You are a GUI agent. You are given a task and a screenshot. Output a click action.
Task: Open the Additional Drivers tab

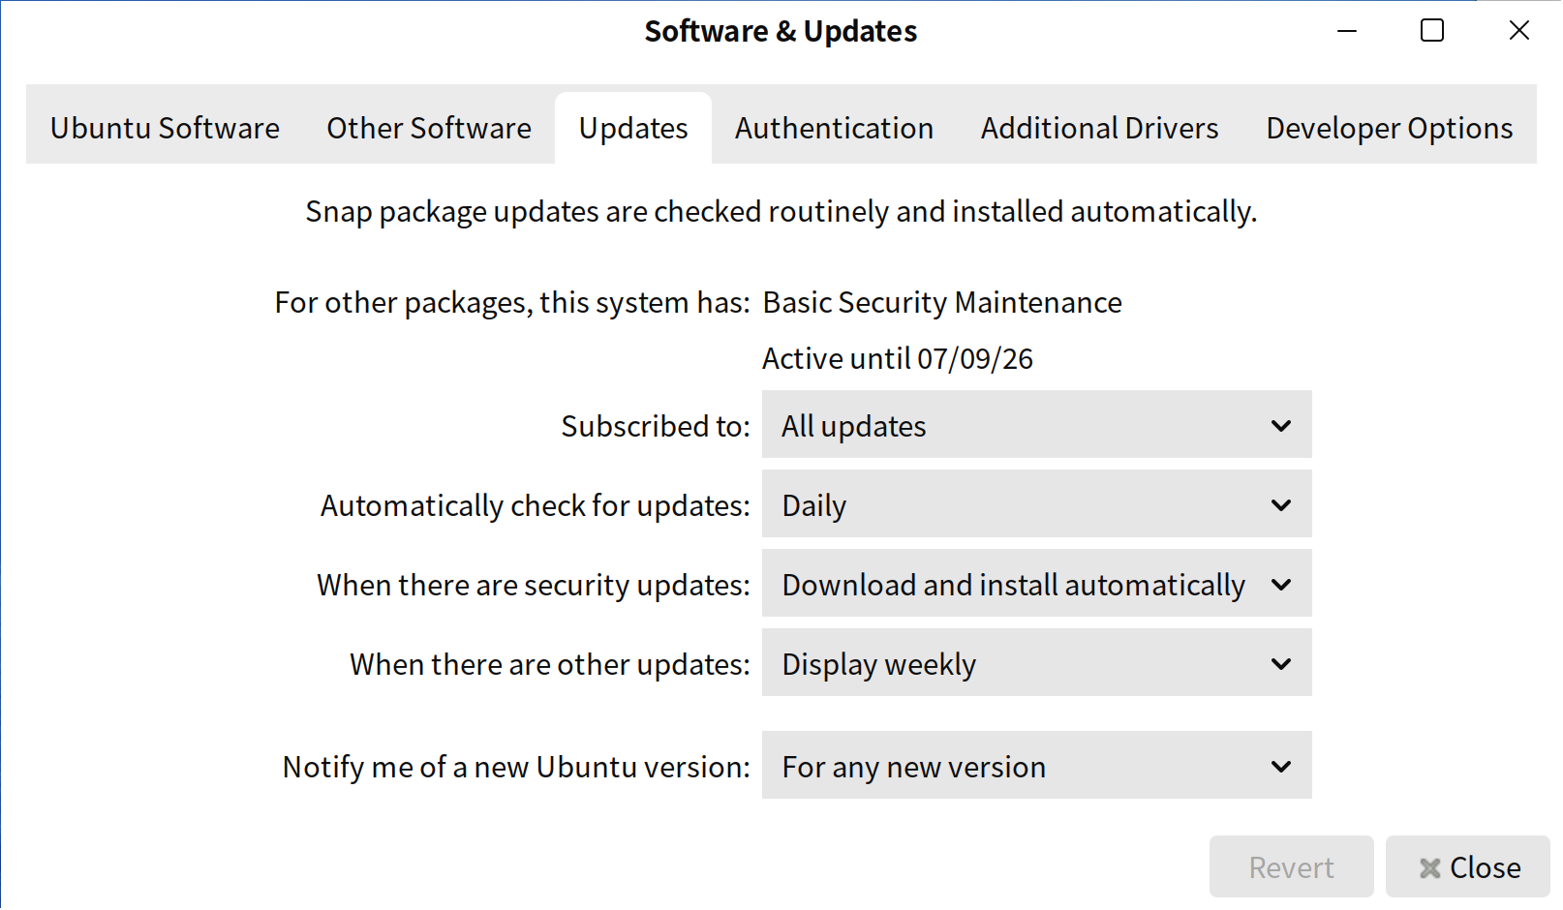point(1099,128)
